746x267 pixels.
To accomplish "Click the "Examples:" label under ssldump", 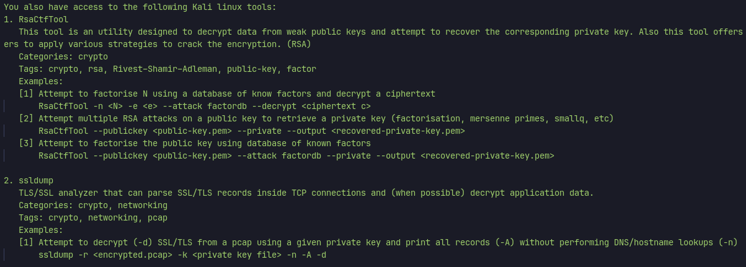I will [41, 230].
